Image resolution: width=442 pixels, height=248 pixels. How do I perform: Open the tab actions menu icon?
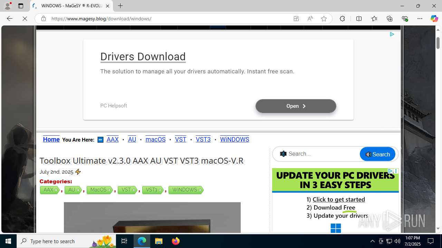click(21, 6)
